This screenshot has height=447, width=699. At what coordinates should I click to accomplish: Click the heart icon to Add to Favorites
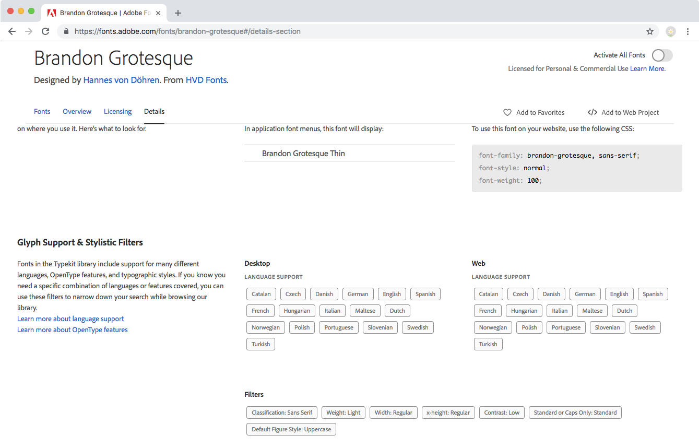[x=507, y=112]
